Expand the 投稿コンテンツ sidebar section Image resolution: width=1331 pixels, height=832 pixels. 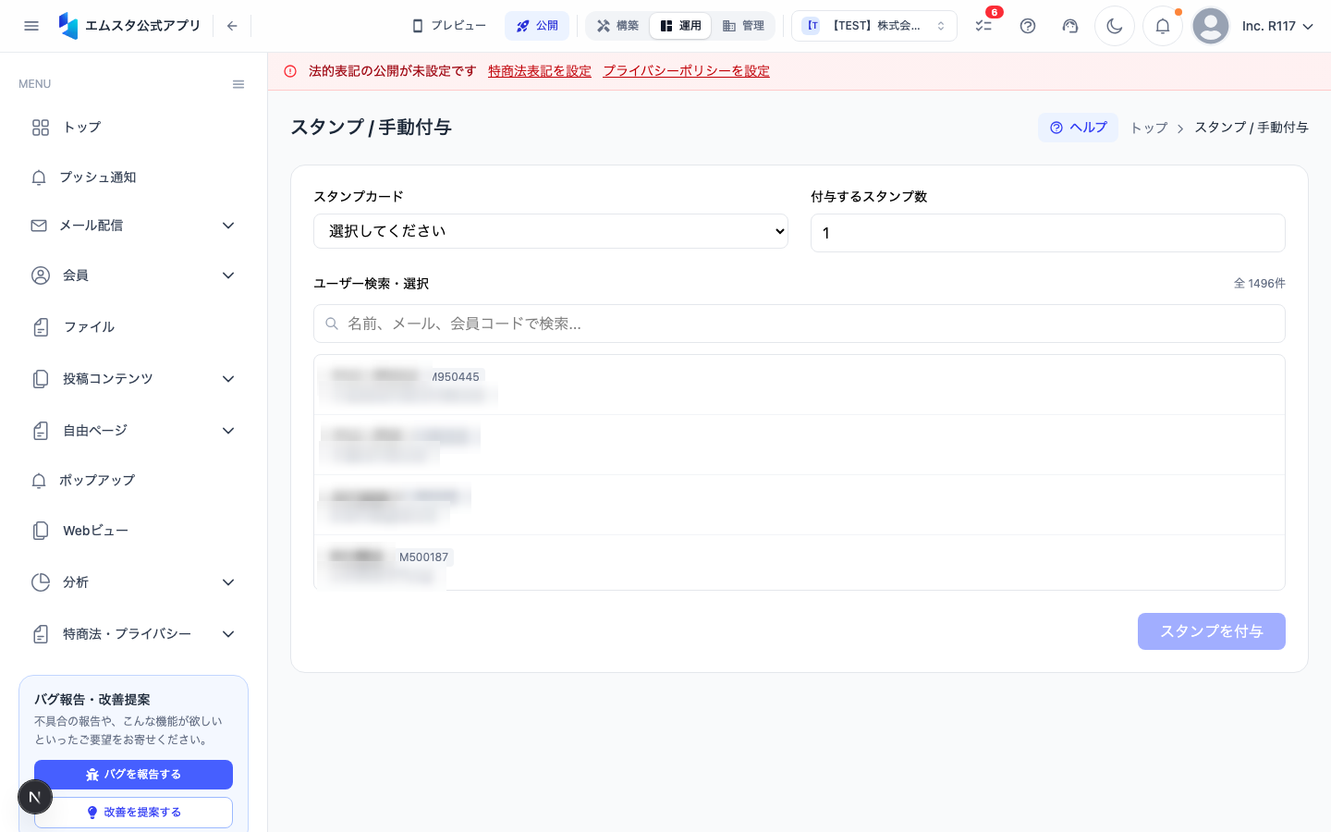click(x=133, y=379)
